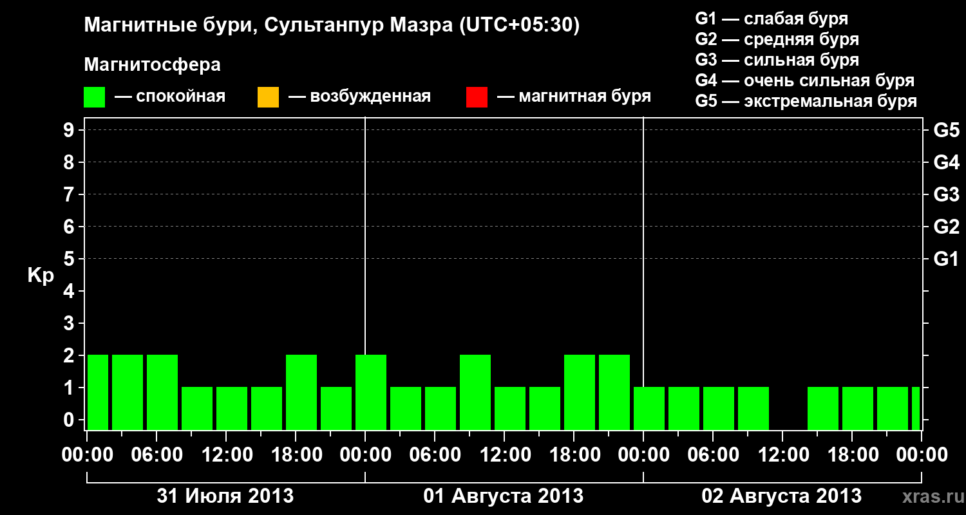Click the 18:00 bar on 31 Июля

(301, 392)
